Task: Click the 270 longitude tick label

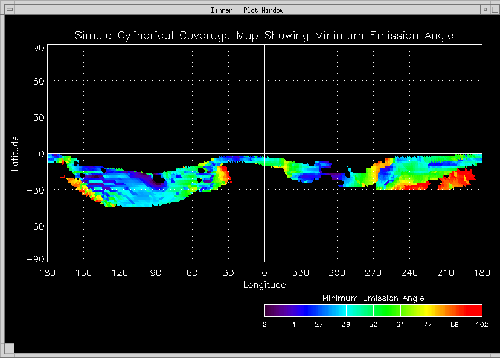Action: (373, 273)
